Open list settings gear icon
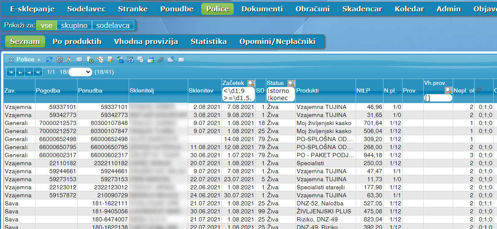This screenshot has width=497, height=229. [x=59, y=60]
